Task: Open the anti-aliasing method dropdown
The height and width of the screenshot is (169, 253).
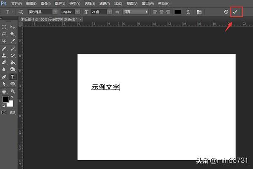Action: click(x=135, y=12)
